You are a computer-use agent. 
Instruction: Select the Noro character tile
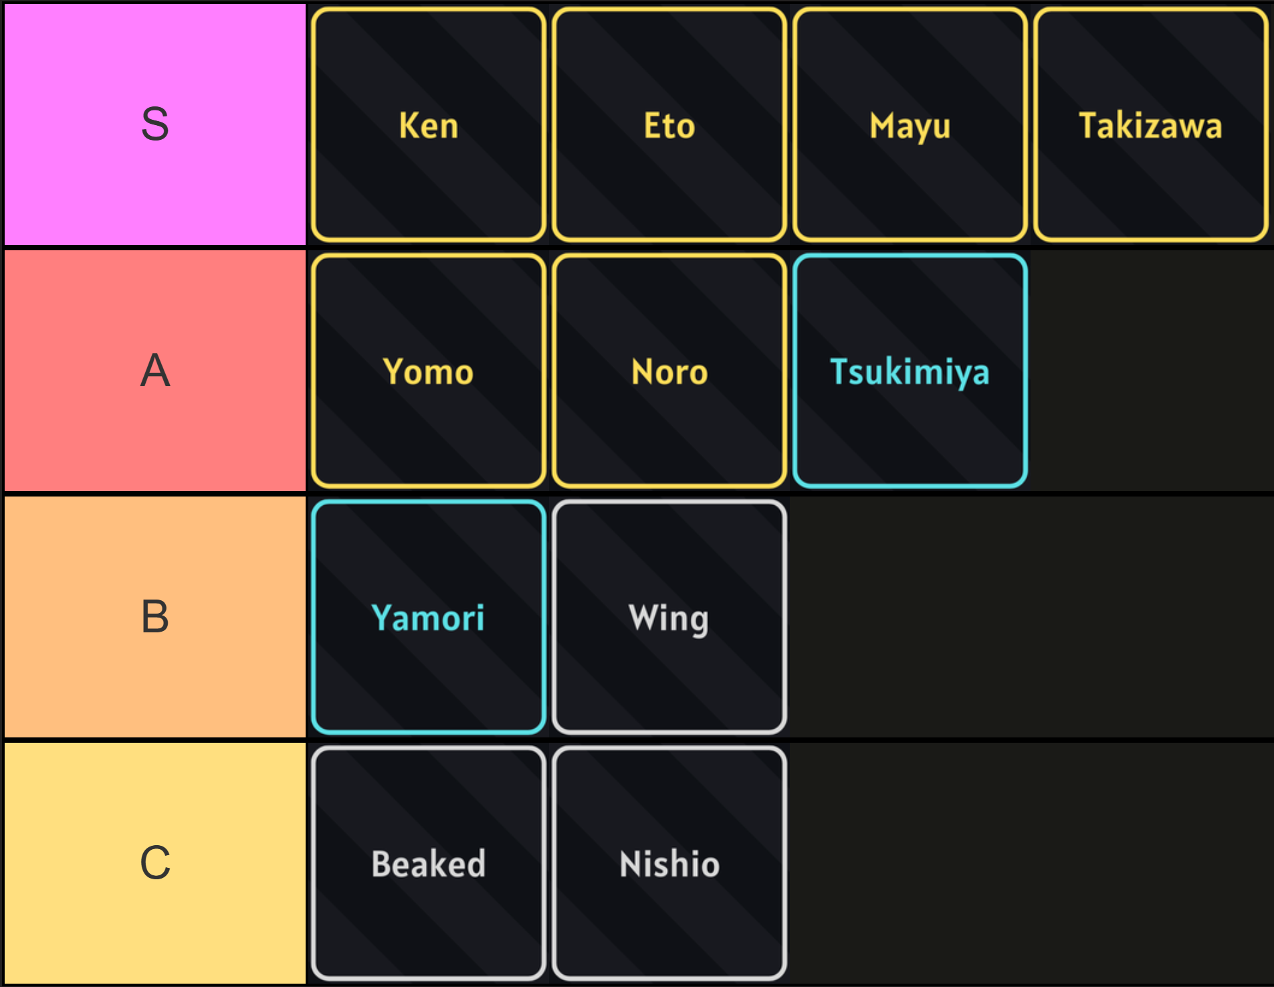click(669, 371)
